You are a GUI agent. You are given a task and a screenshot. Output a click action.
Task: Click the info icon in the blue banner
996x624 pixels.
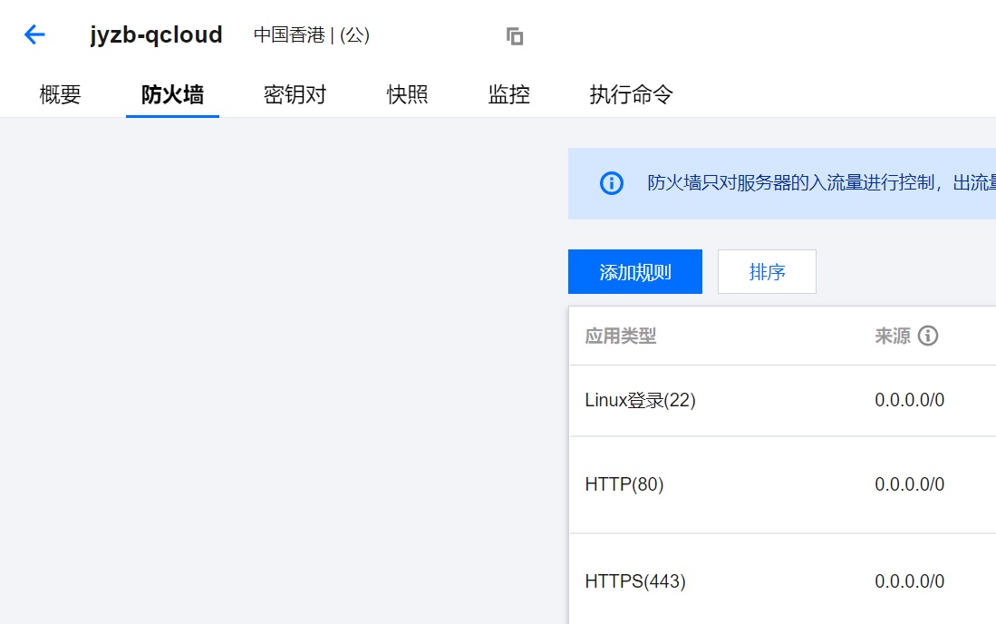(612, 183)
